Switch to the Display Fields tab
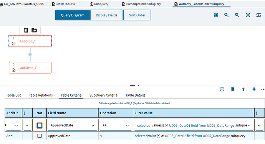Image resolution: width=265 pixels, height=144 pixels. click(106, 15)
